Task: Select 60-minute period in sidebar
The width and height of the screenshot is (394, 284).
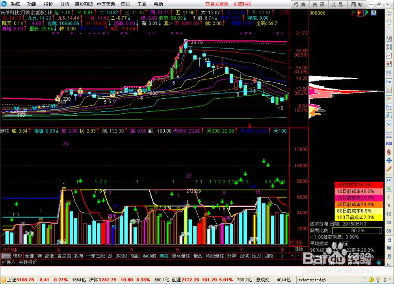Action: coord(389,231)
